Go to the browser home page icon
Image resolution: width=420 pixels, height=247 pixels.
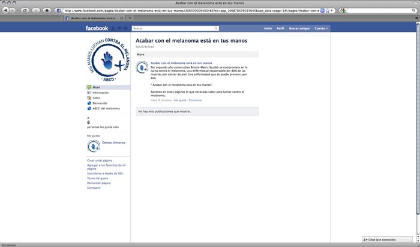coord(47,10)
